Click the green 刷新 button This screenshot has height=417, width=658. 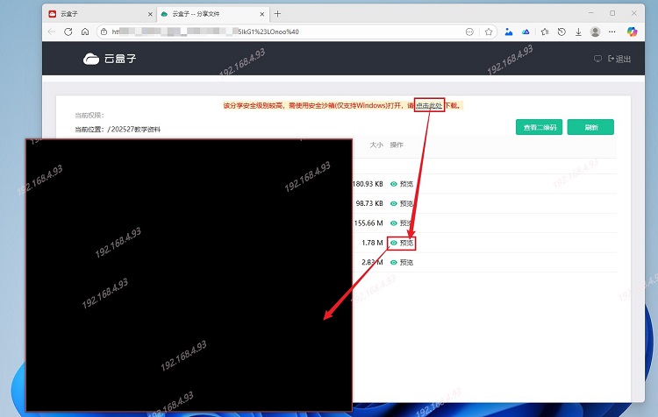coord(590,127)
